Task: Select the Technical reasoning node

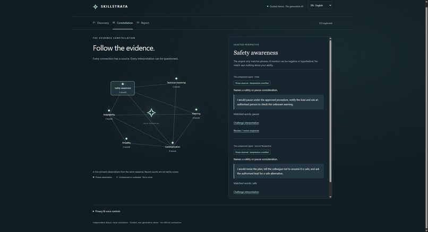Action: [176, 83]
